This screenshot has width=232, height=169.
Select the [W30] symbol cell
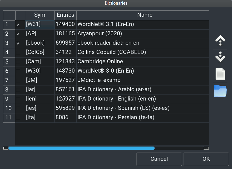[40, 71]
